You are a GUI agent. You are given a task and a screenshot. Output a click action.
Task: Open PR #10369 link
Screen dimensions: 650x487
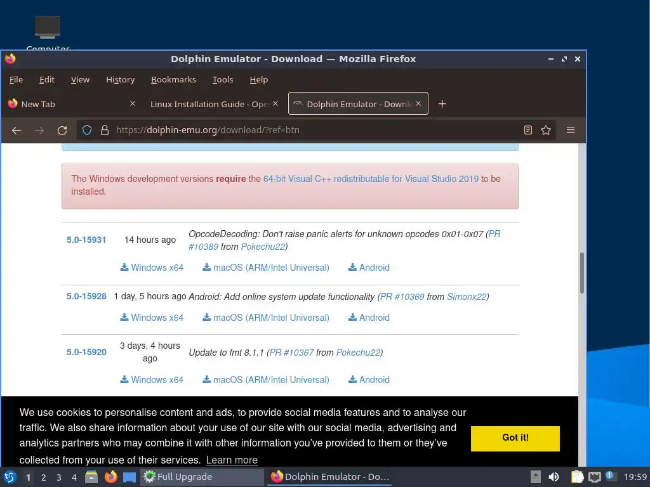[402, 297]
